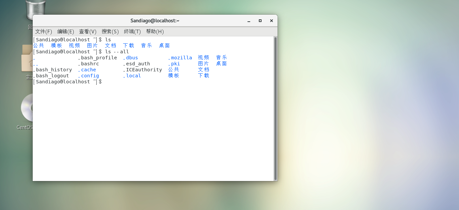Click the 'ls --all' command text
This screenshot has width=459, height=210.
pyautogui.click(x=117, y=52)
